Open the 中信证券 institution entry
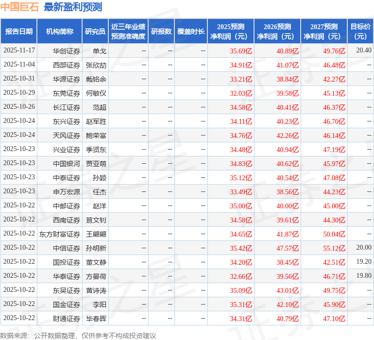The width and height of the screenshot is (374, 340). (x=67, y=248)
